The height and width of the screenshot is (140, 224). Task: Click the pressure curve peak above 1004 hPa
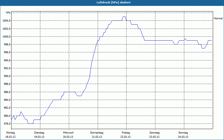pyautogui.click(x=124, y=17)
